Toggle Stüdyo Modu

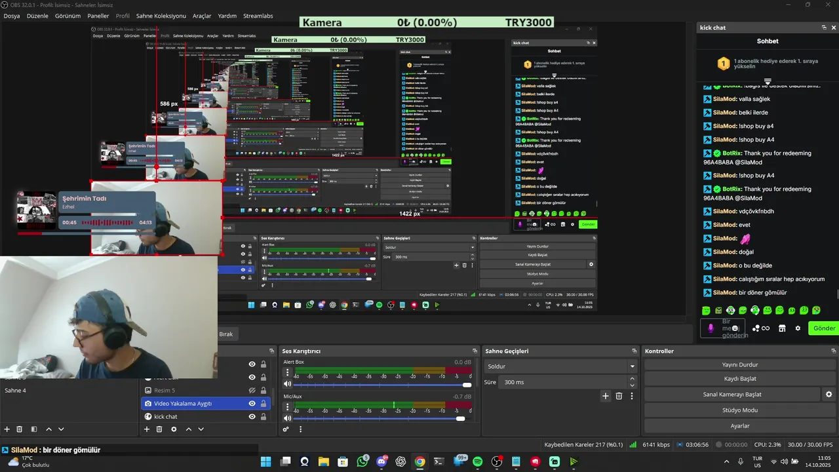[x=740, y=410]
